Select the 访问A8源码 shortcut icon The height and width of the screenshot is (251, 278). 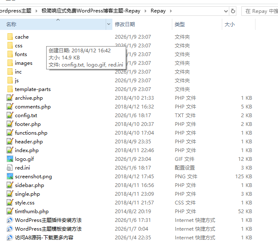[x=10, y=238]
